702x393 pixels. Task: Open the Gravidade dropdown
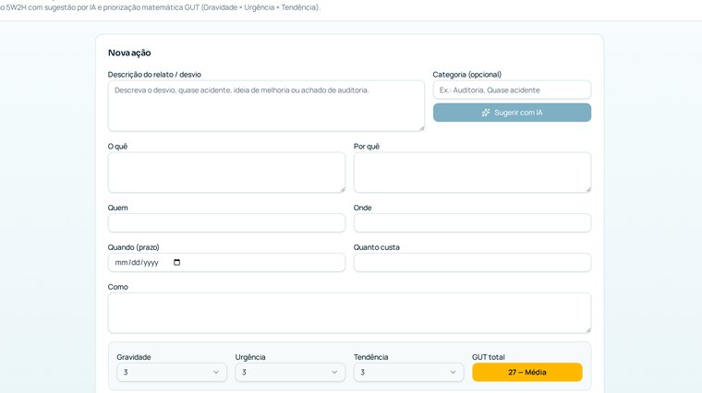[x=172, y=372]
